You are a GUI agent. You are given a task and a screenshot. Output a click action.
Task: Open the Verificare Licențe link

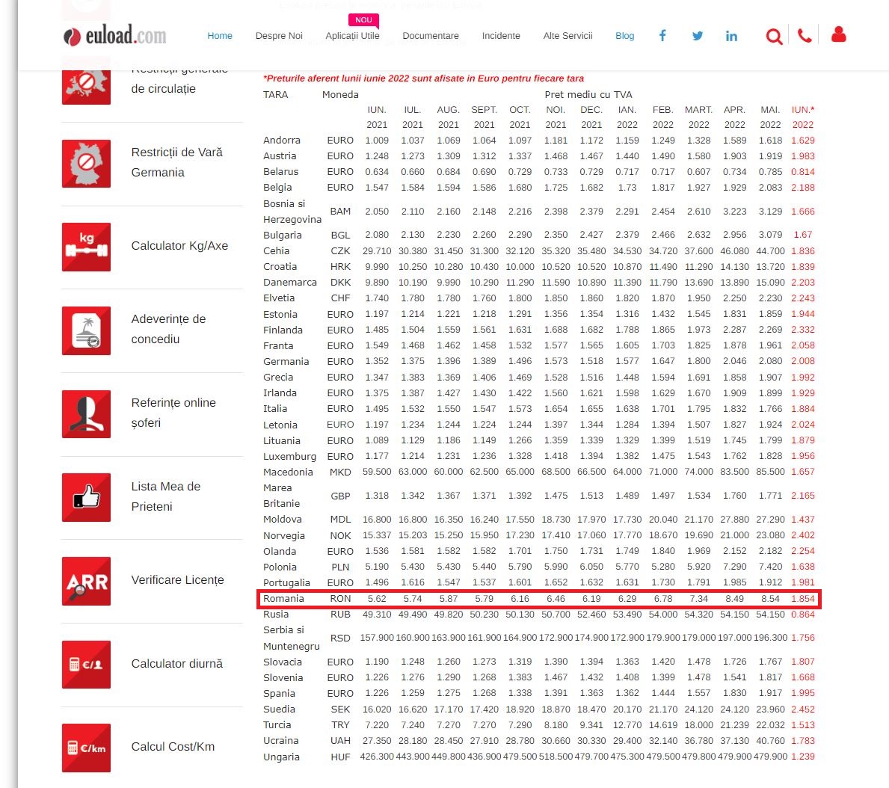tap(177, 580)
